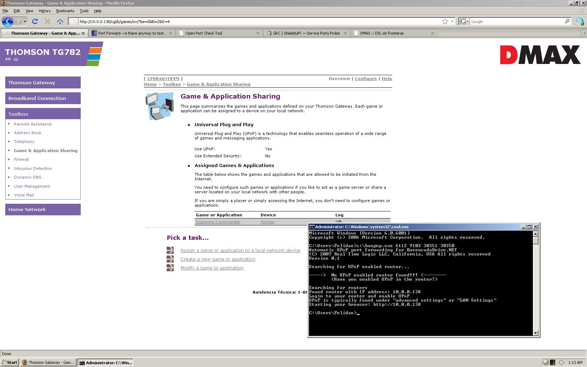The image size is (587, 367).
Task: Click the search magnifier icon
Action: pyautogui.click(x=567, y=21)
